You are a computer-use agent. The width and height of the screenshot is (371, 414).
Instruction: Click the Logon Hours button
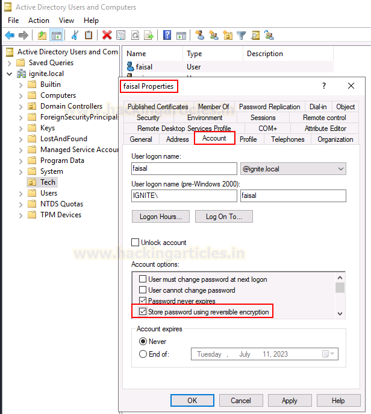pyautogui.click(x=160, y=217)
